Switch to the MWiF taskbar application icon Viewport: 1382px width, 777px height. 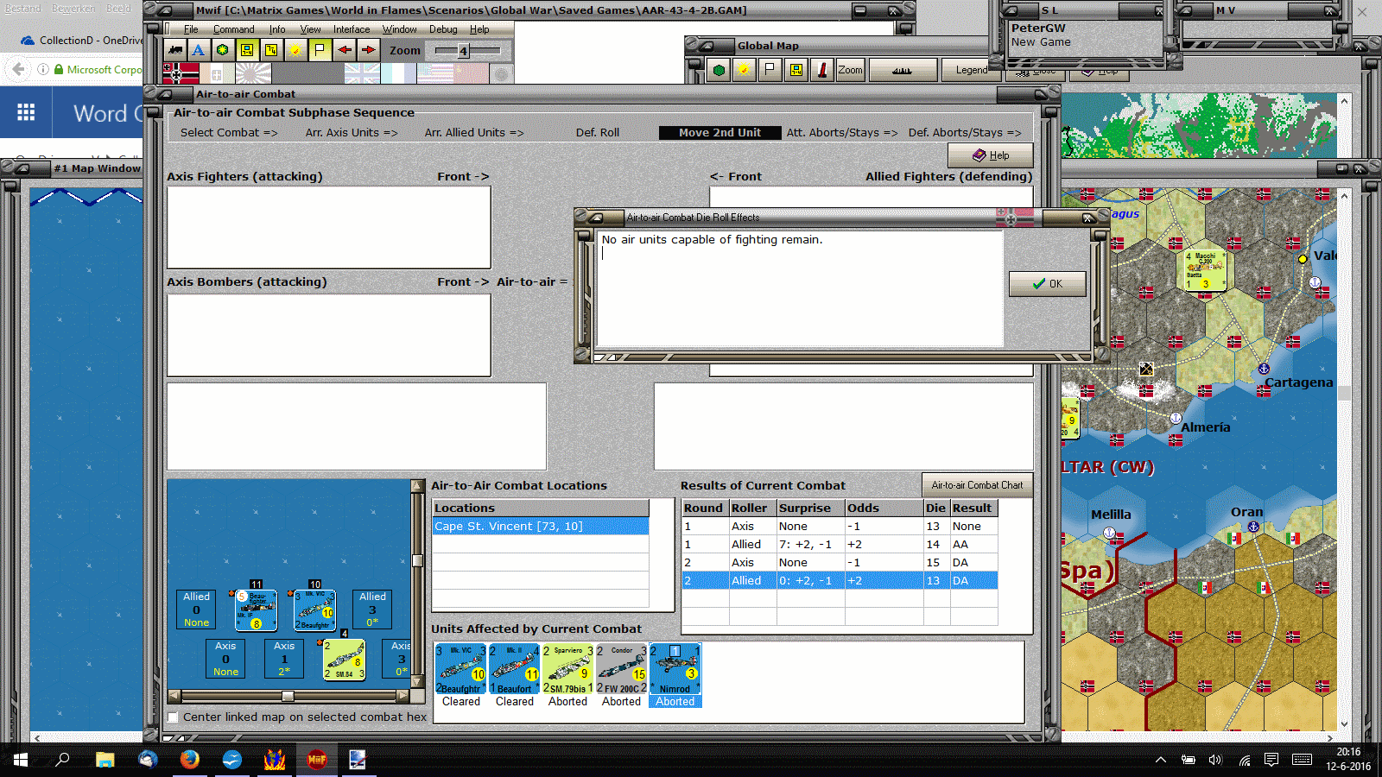[x=317, y=760]
